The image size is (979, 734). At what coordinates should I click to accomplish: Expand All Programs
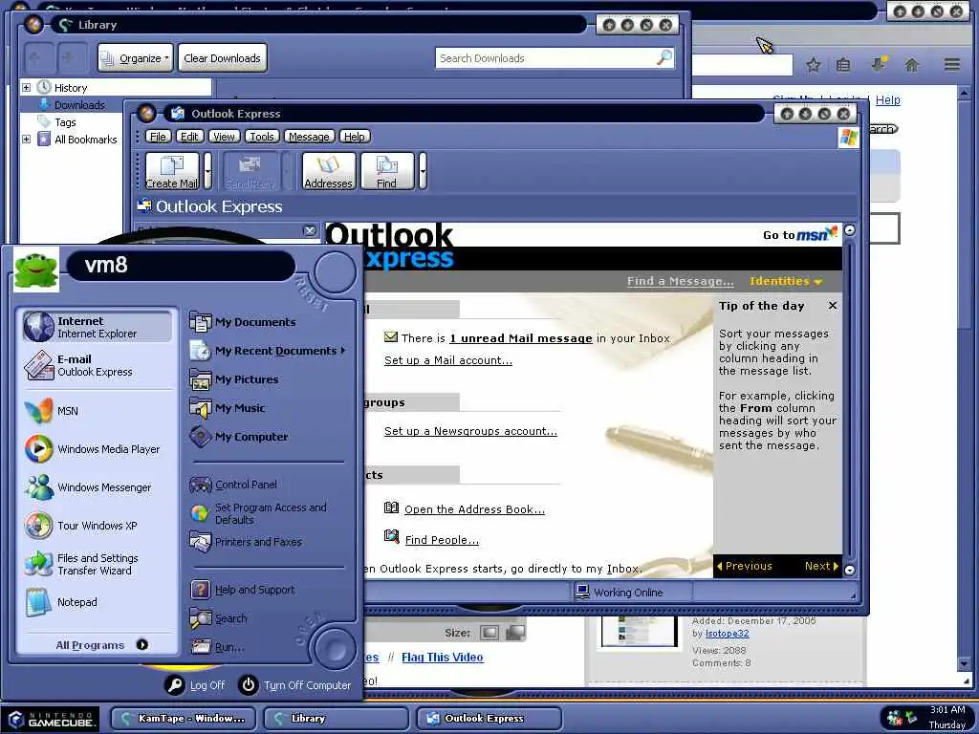pos(101,645)
